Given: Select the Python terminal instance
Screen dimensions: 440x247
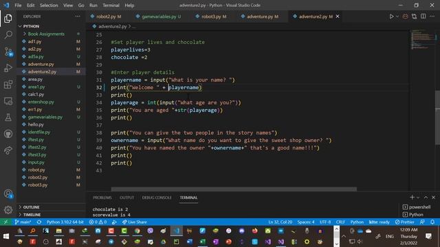Looking at the screenshot, I should [412, 215].
